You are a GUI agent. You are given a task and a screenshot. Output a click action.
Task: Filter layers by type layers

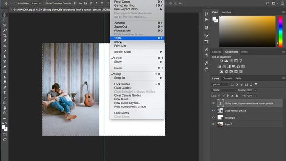pyautogui.click(x=241, y=85)
